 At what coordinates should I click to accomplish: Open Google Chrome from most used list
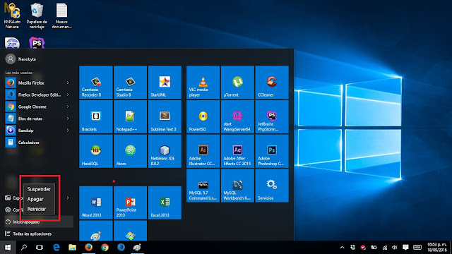(x=39, y=107)
